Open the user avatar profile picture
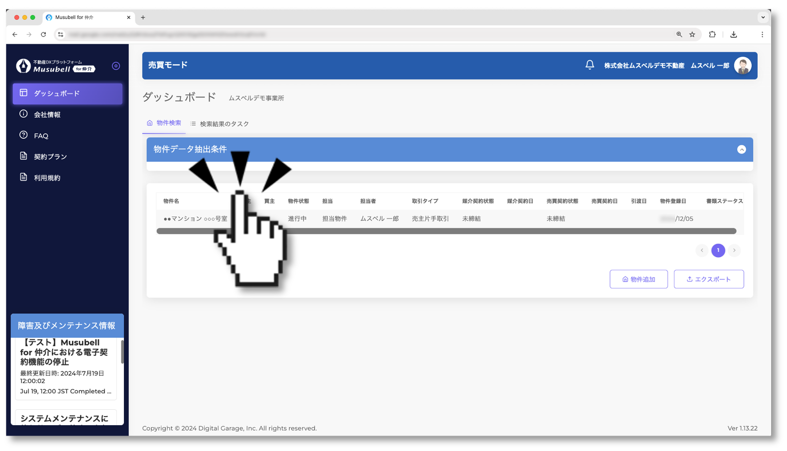Screen dimensions: 787x451 tap(742, 66)
